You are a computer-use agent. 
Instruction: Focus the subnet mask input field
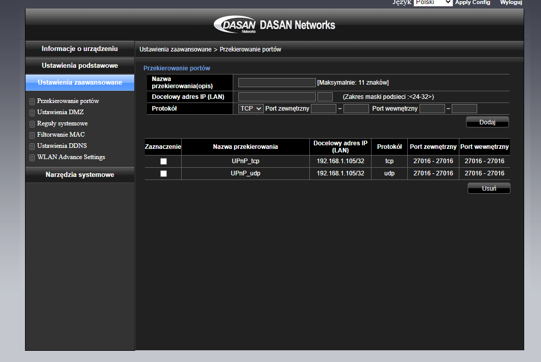(325, 97)
